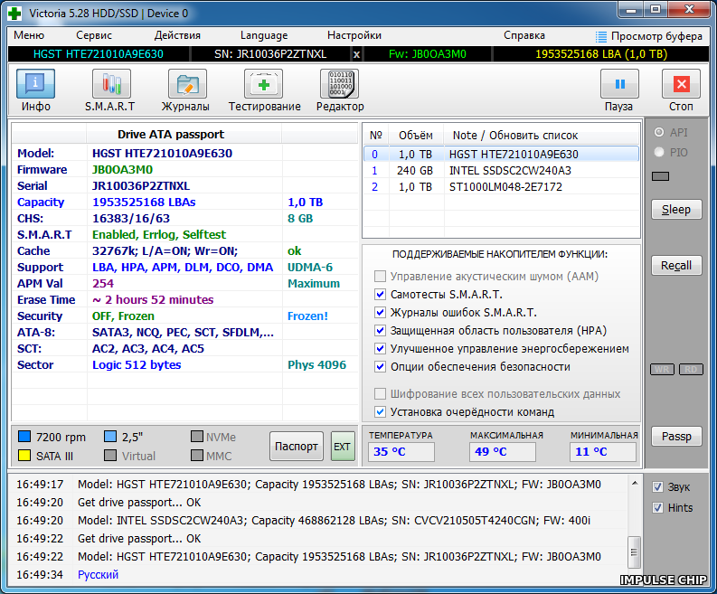Click the maximum temperature 49 °C field
This screenshot has height=594, width=717.
(x=502, y=452)
